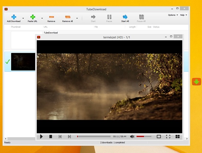Screen dimensions: 202x153
Task: Expand the Add Download dropdown arrow
Action: click(x=23, y=18)
